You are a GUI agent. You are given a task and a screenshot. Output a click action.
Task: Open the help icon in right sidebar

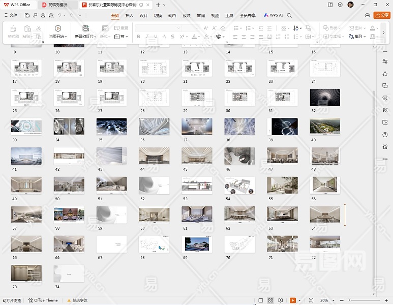385,135
